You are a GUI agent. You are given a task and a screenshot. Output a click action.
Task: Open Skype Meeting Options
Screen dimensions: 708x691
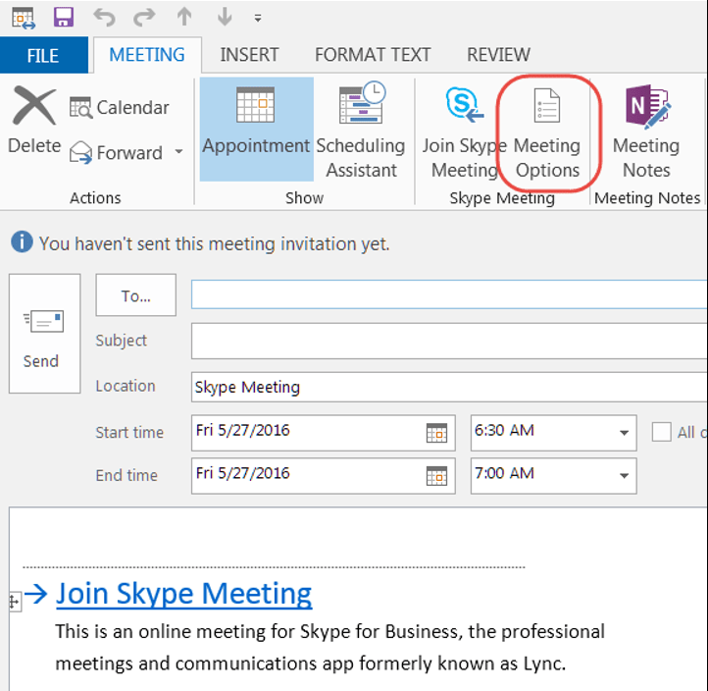tap(547, 133)
